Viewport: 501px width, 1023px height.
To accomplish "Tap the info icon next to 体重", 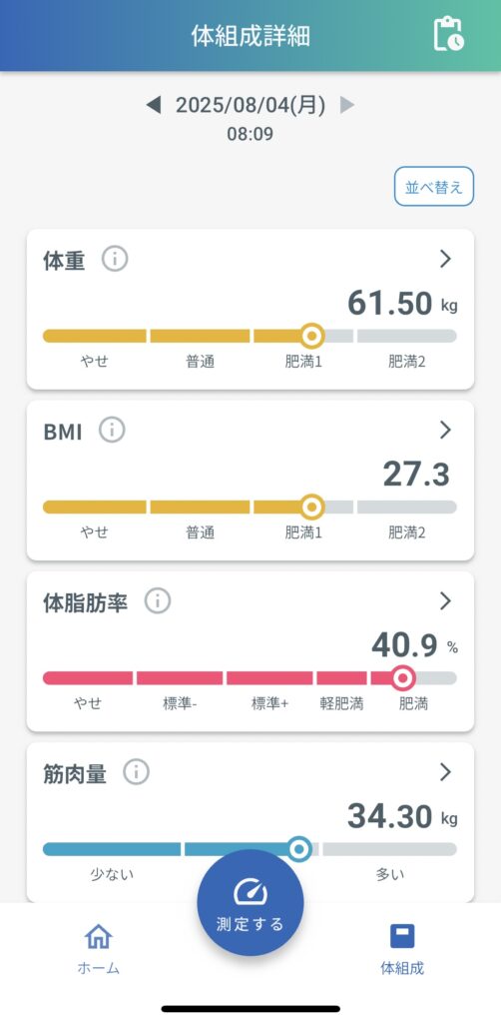I will (115, 260).
